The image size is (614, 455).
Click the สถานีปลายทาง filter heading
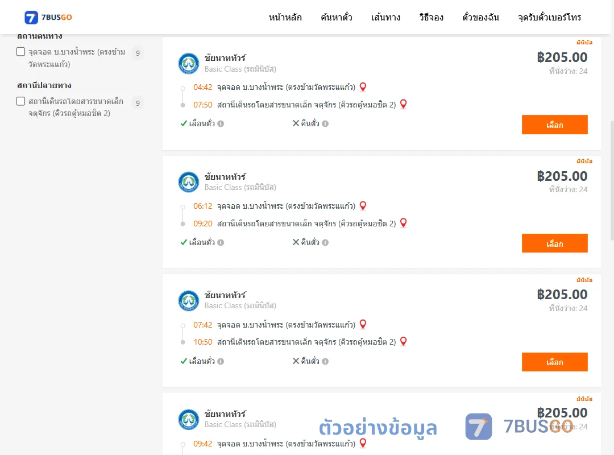44,85
